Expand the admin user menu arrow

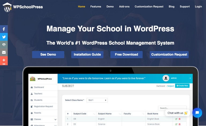pos(190,78)
